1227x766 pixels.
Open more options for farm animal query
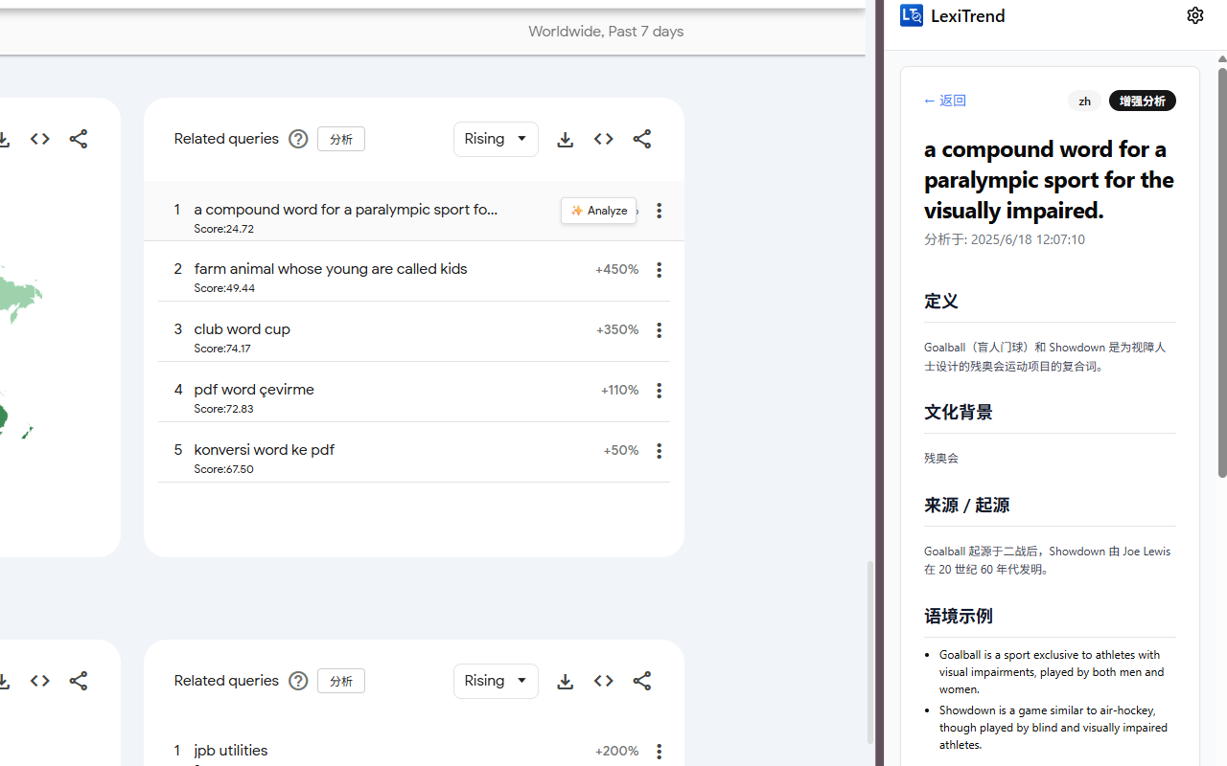click(x=659, y=270)
